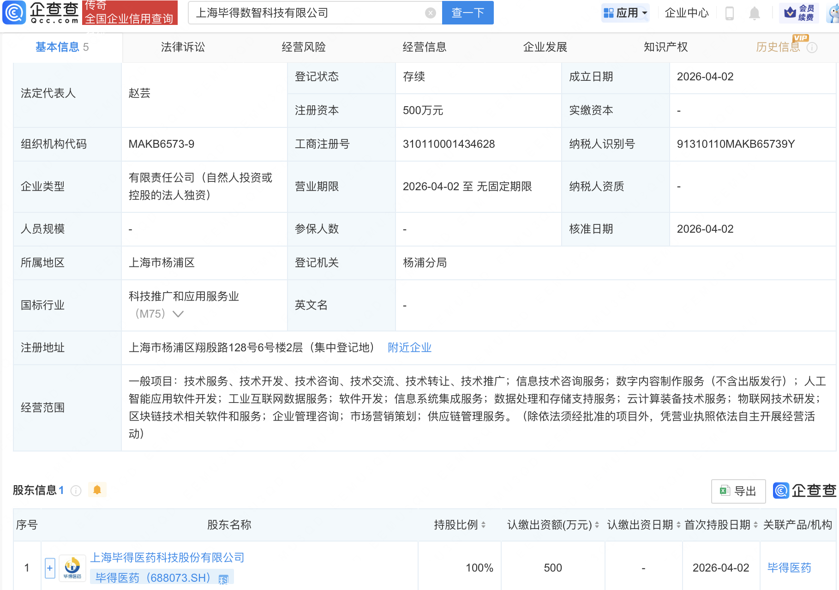Viewport: 839px width, 590px height.
Task: Click the QCC 企查查 logo icon
Action: [x=14, y=12]
